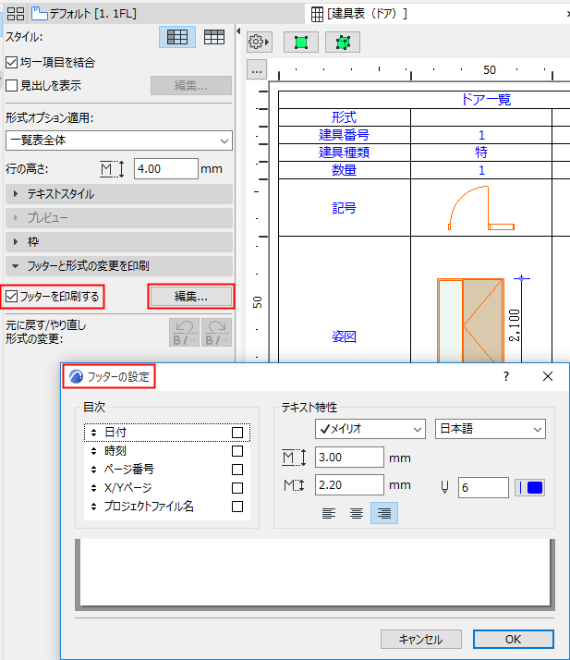
Task: Open the schedule settings gear menu
Action: click(x=259, y=43)
